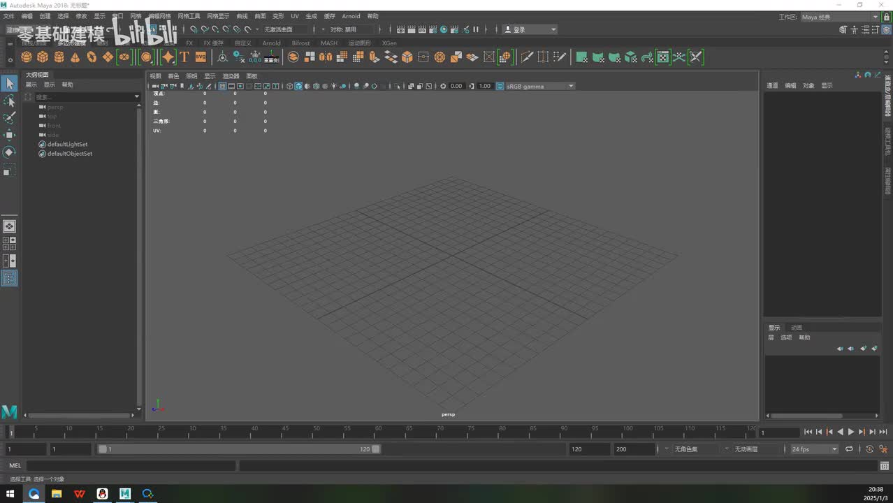The width and height of the screenshot is (893, 503).
Task: Toggle playback looping button
Action: pos(849,449)
